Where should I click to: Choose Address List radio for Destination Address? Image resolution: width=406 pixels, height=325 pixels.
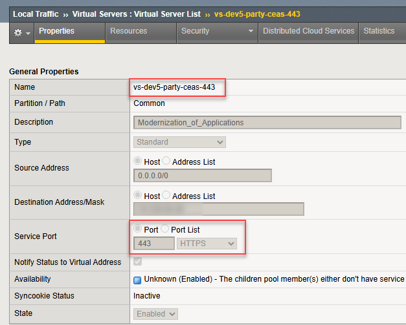166,196
